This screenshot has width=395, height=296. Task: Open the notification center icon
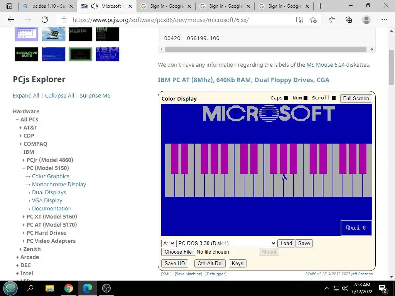[383, 288]
